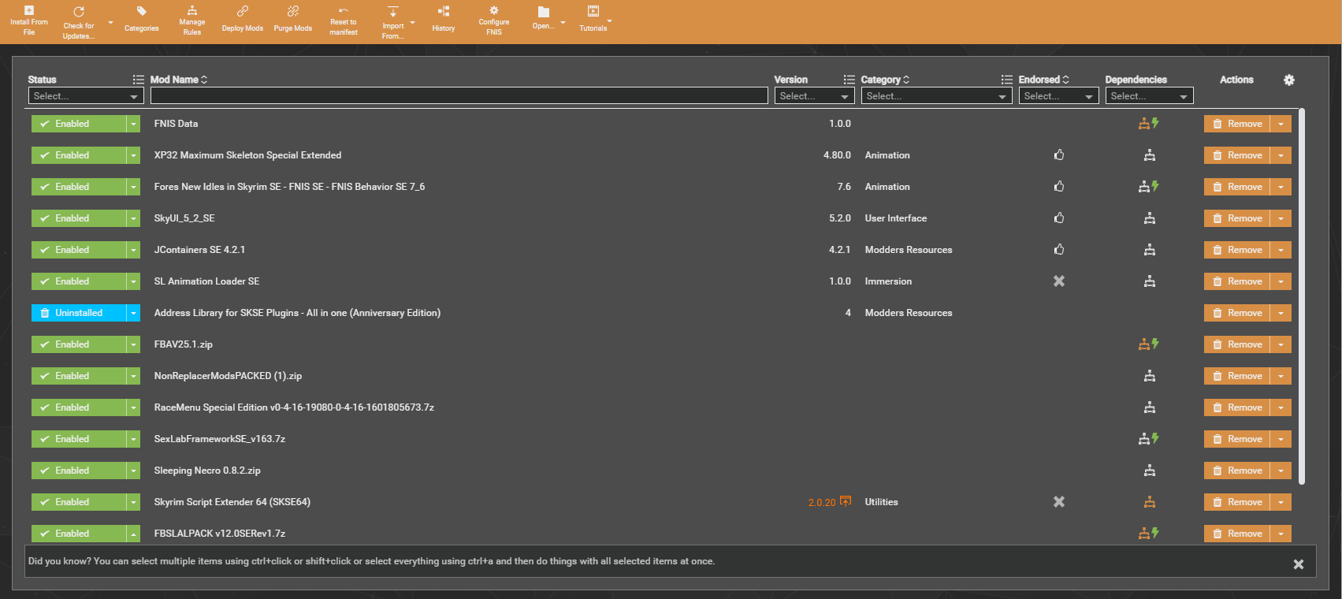Open table settings gear icon
Screen dimensions: 1342x599
click(x=1289, y=80)
